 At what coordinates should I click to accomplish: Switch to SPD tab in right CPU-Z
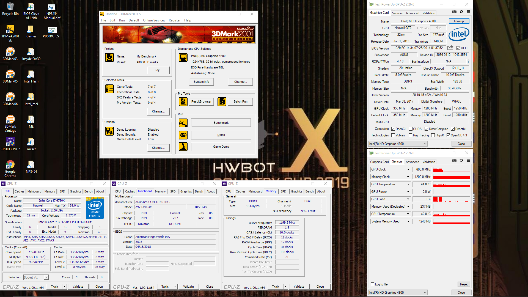click(x=284, y=191)
